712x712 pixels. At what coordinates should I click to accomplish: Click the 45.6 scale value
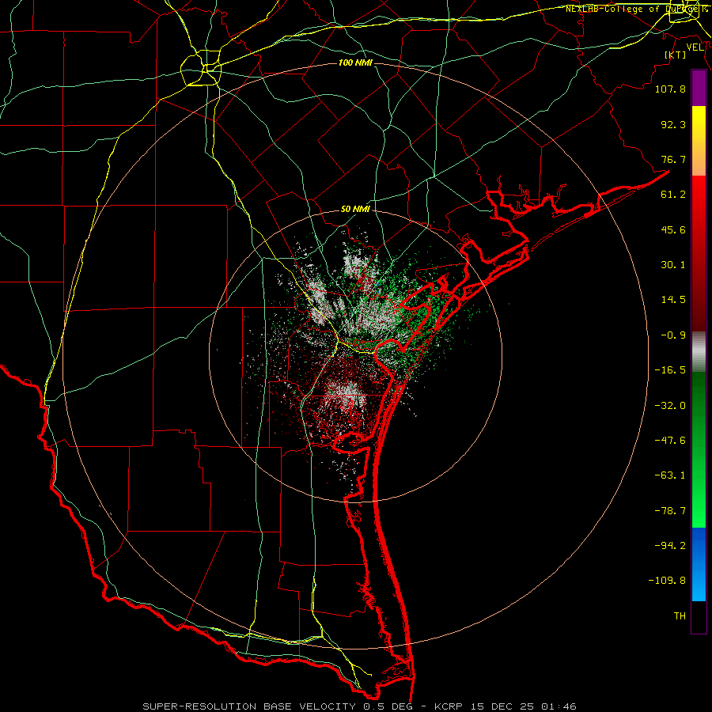click(673, 229)
